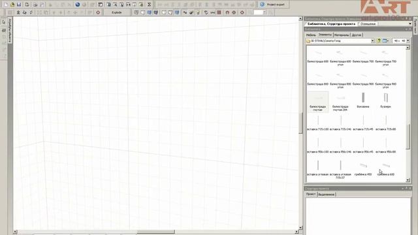Open the panel tabs overflow dropdown arrow
The height and width of the screenshot is (235, 418).
click(410, 23)
